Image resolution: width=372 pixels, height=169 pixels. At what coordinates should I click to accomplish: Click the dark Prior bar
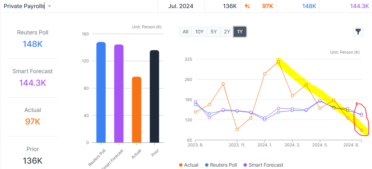[154, 96]
